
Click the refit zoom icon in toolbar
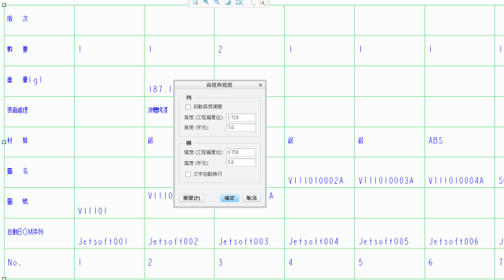pos(195,3)
